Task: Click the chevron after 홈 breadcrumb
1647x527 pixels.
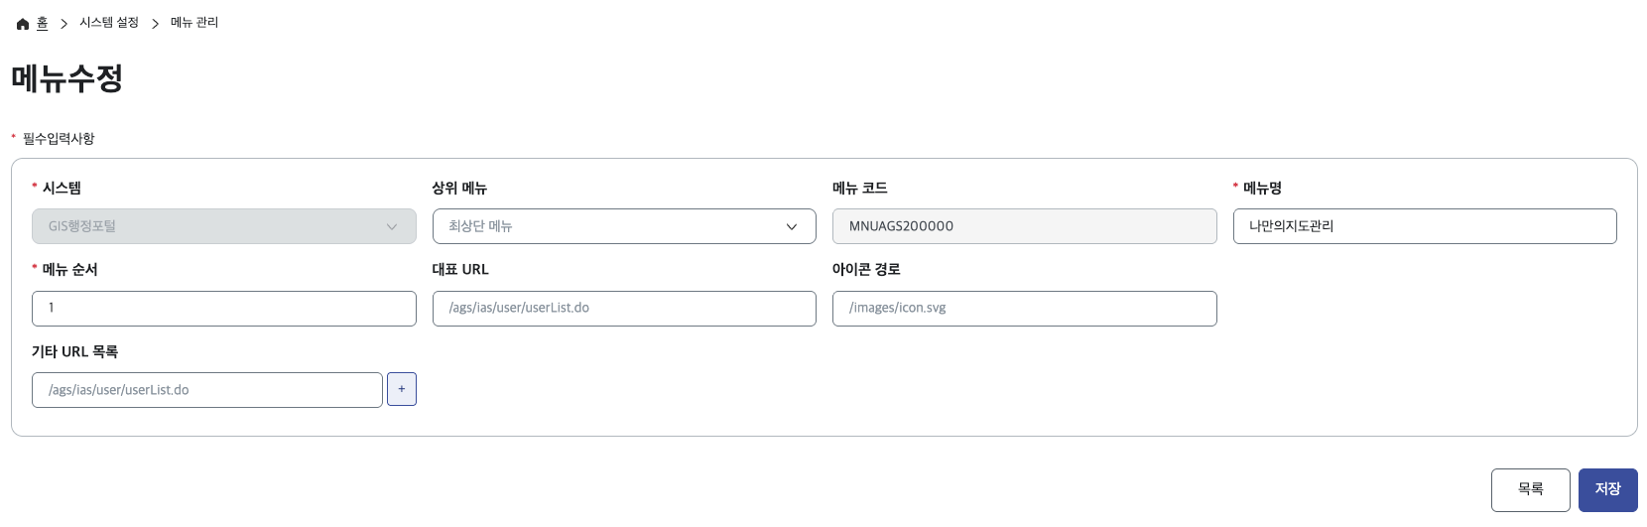Action: click(x=63, y=24)
